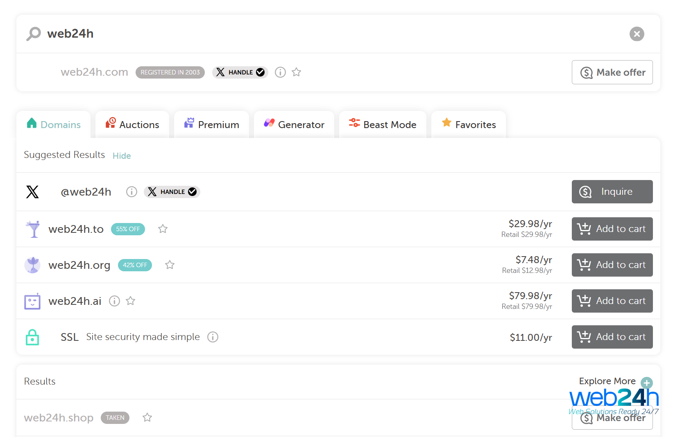Click the info icon next to web24h.com
Image resolution: width=673 pixels, height=437 pixels.
[280, 72]
